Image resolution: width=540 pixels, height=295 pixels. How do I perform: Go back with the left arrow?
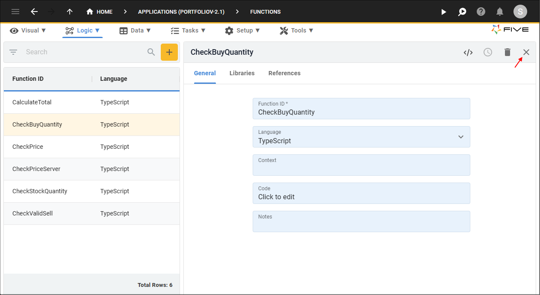point(35,12)
